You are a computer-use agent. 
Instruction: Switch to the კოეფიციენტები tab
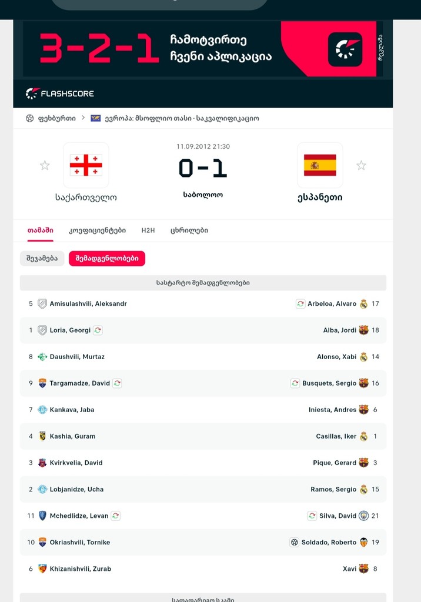pos(97,230)
